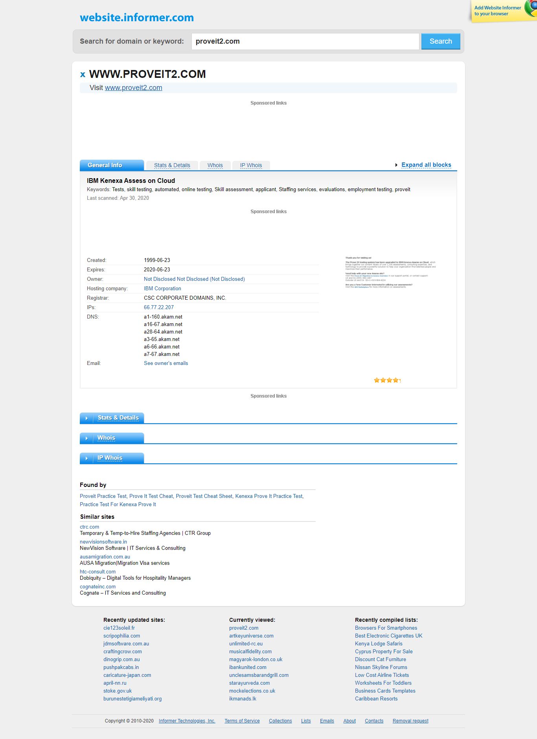Open Practice Test For Kenexa Prove It

(118, 505)
